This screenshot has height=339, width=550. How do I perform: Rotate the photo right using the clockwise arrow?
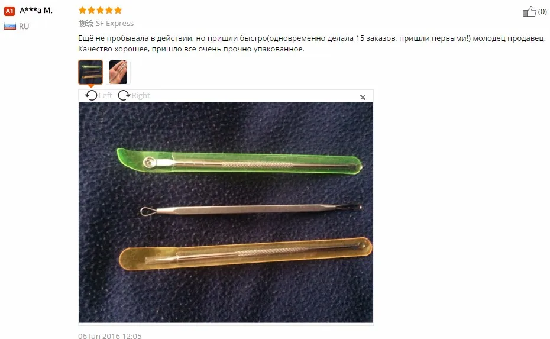[x=124, y=95]
